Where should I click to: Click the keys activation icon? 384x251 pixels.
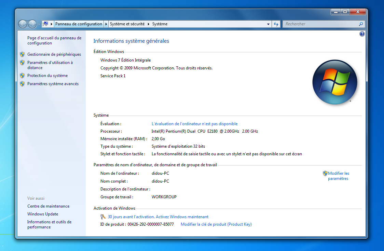[x=103, y=217]
